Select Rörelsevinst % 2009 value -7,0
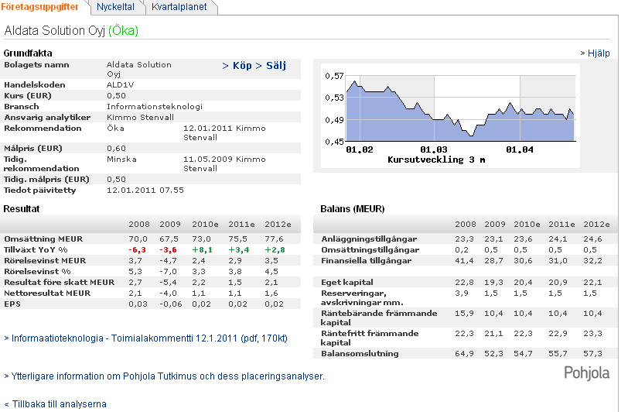 click(x=169, y=271)
